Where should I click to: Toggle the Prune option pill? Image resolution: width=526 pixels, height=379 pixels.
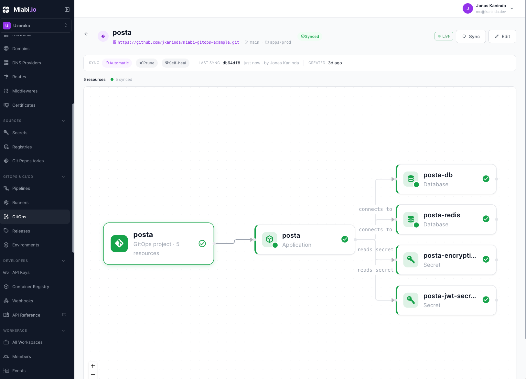point(147,63)
